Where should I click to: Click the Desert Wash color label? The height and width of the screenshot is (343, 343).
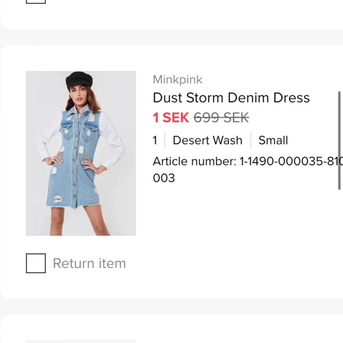(x=207, y=141)
